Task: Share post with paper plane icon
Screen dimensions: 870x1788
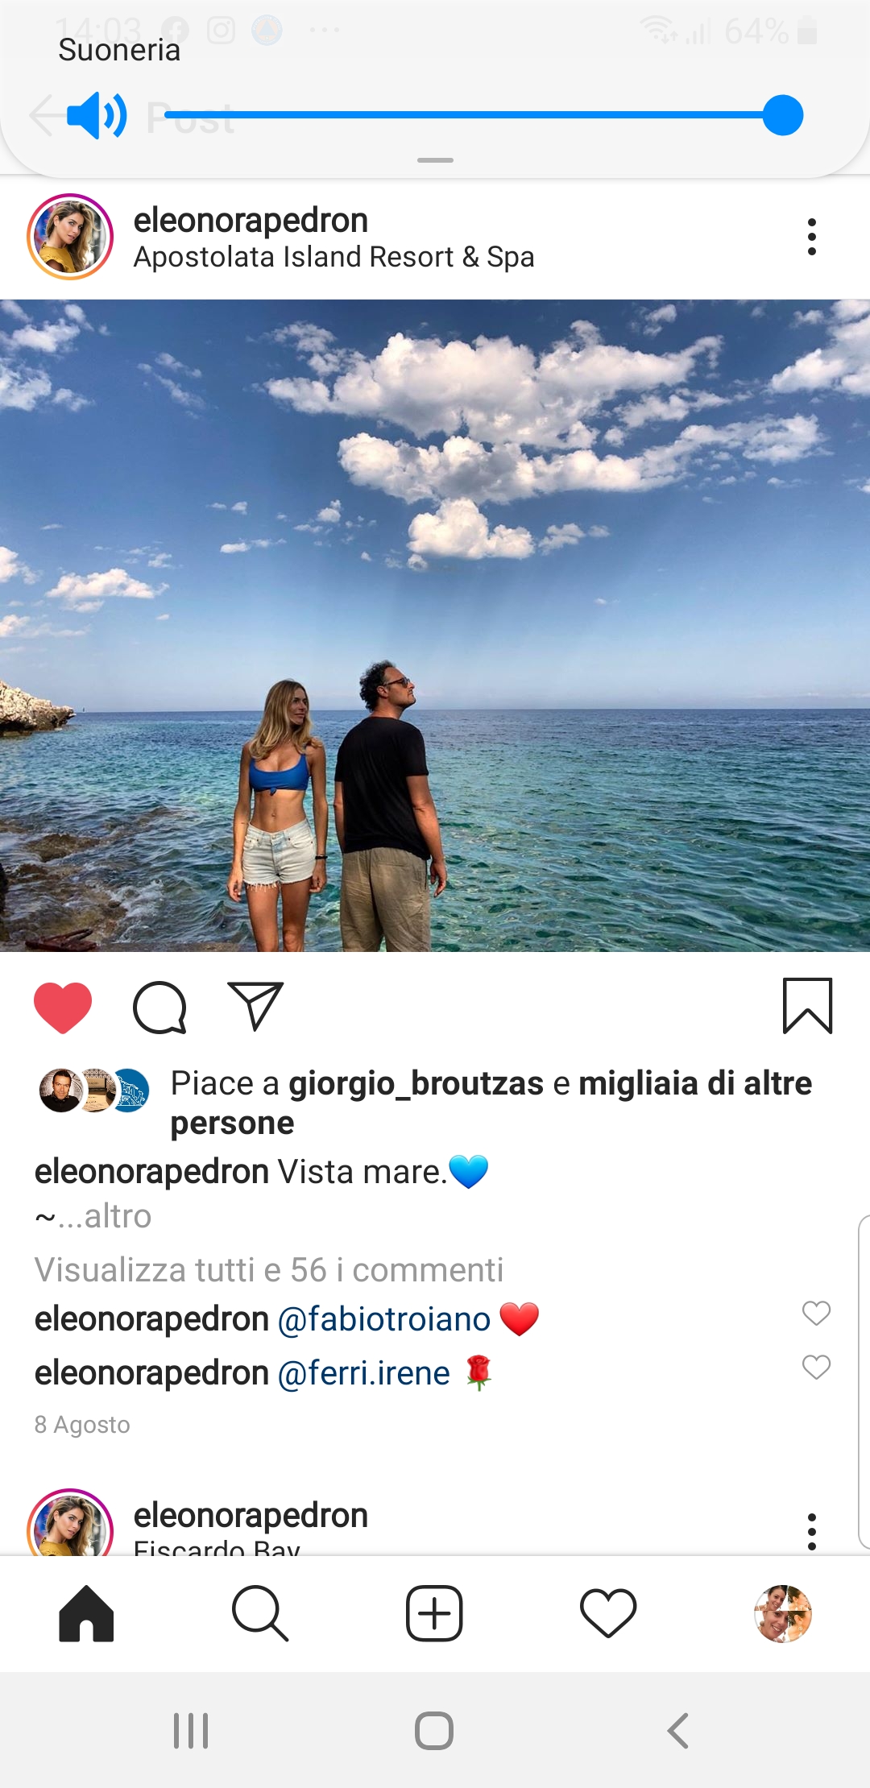Action: tap(255, 1006)
